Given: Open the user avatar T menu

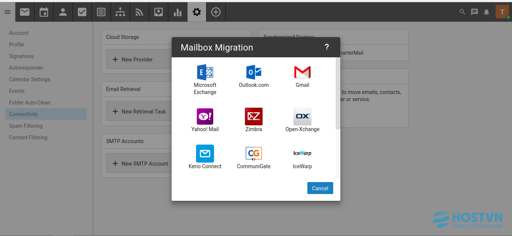Looking at the screenshot, I should (502, 12).
